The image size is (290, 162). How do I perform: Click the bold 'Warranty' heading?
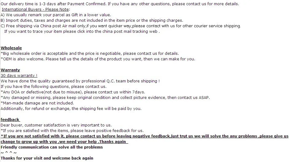coord(10,70)
